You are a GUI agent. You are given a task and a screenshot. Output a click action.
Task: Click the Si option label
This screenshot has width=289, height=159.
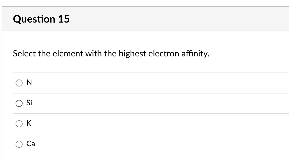[29, 103]
